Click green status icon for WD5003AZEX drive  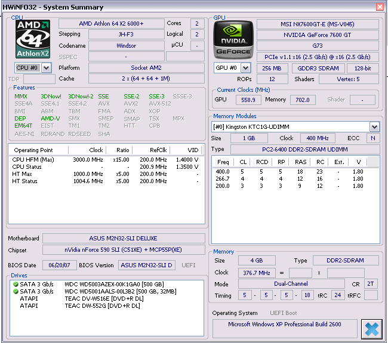point(16,284)
